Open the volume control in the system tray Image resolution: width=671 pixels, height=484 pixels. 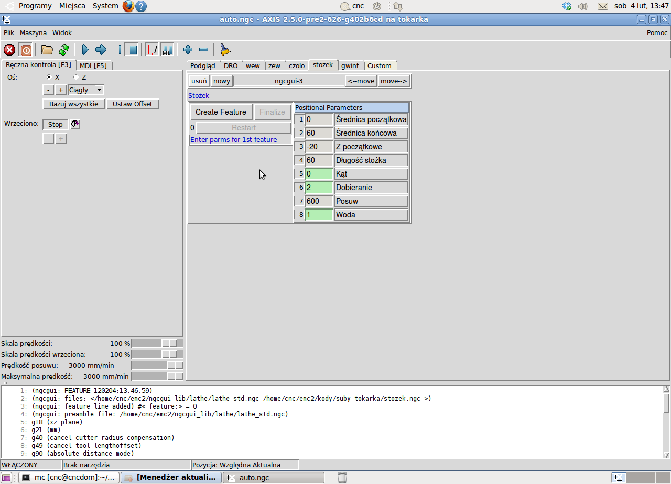coord(582,6)
